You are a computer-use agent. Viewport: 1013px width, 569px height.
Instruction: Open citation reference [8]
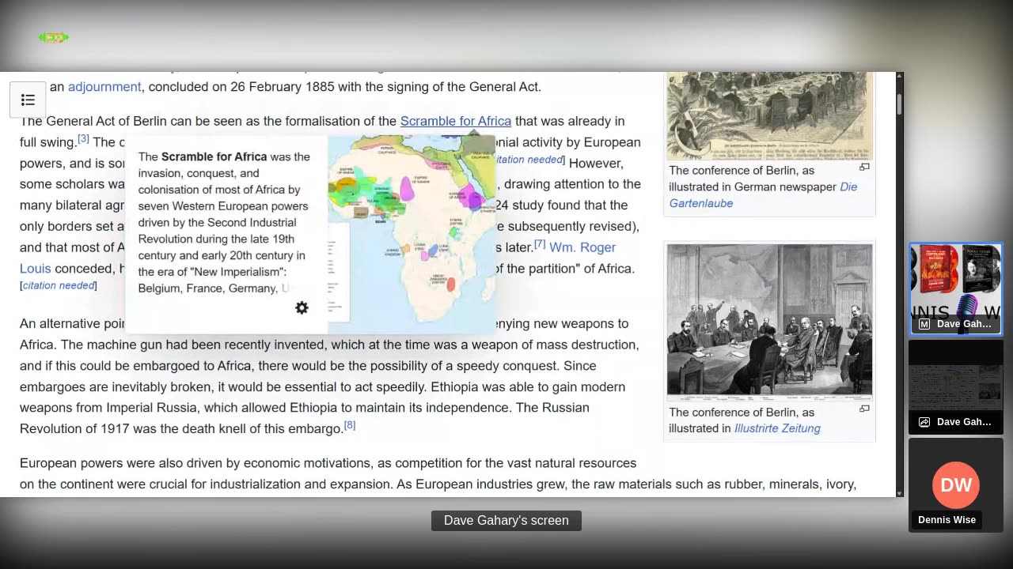[x=350, y=425]
